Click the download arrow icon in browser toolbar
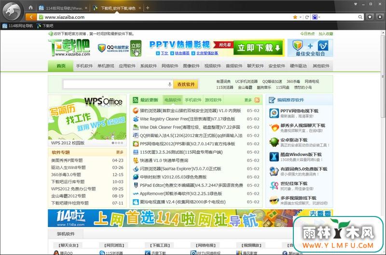This screenshot has height=255, width=386. tap(380, 17)
